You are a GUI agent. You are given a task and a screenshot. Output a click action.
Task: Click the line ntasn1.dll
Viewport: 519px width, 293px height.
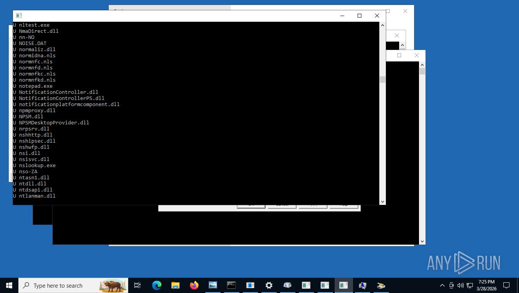pos(34,177)
